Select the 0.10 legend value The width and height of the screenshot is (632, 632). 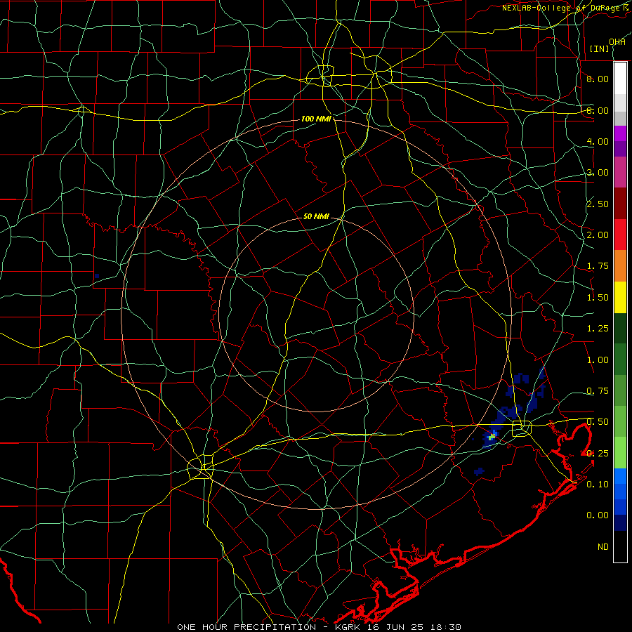pyautogui.click(x=598, y=485)
